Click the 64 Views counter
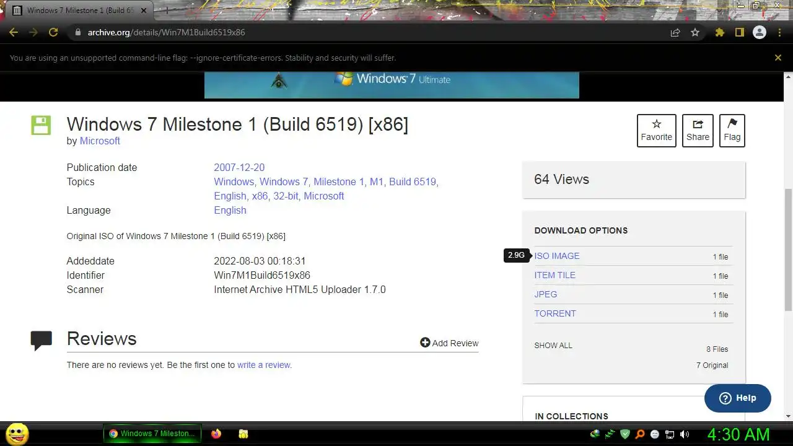The height and width of the screenshot is (446, 793). coord(561,180)
